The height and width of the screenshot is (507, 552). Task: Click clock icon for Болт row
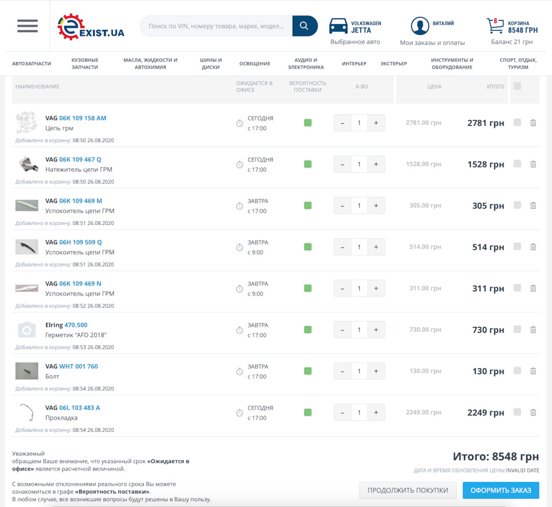tap(239, 371)
